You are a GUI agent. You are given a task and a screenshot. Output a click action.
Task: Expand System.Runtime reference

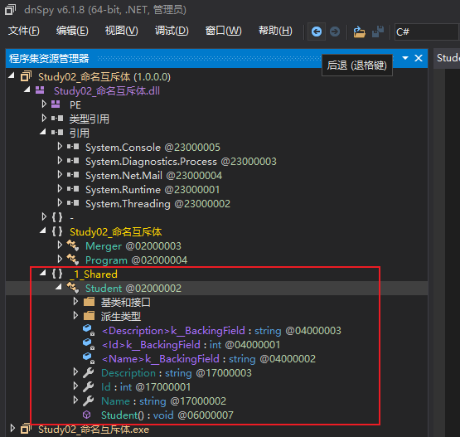[60, 188]
